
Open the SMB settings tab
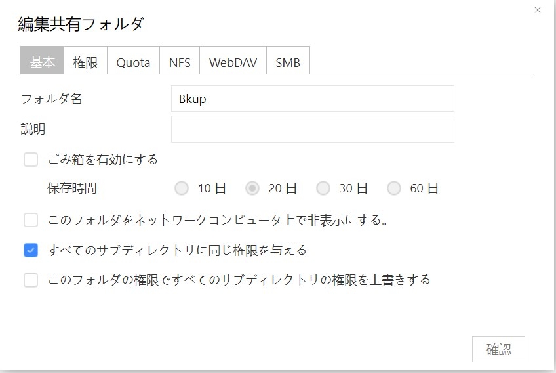pyautogui.click(x=288, y=62)
